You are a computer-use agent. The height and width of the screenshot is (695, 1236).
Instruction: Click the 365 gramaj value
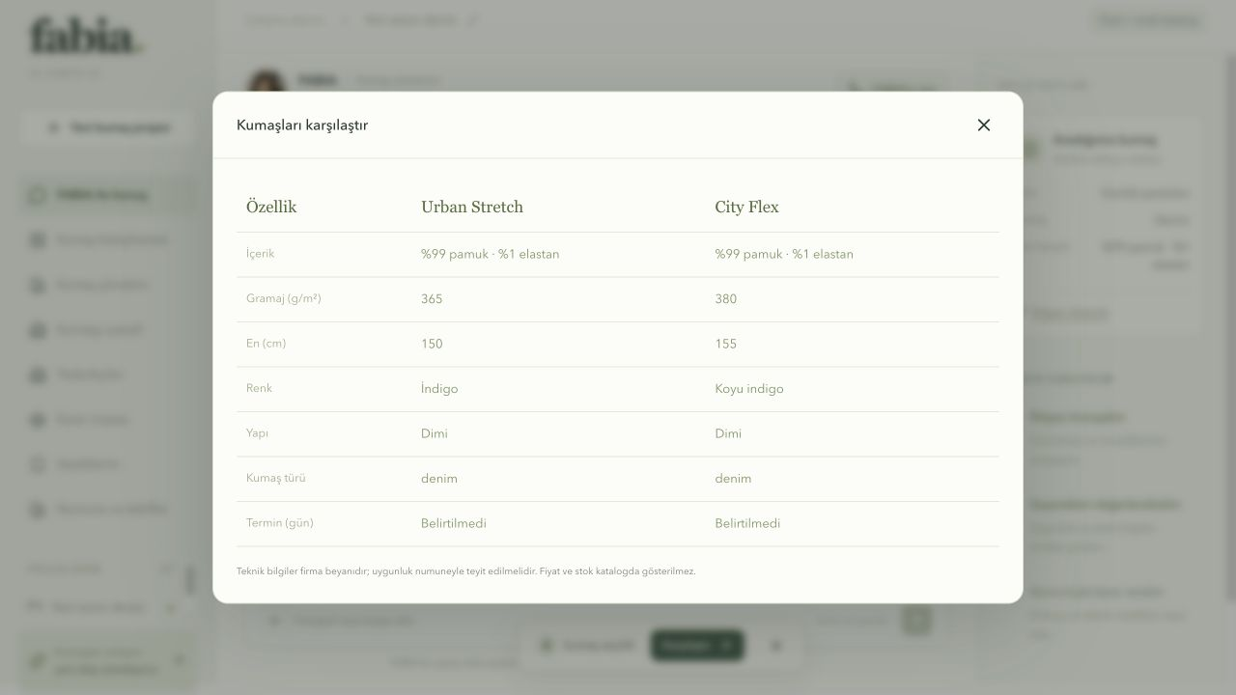(432, 299)
